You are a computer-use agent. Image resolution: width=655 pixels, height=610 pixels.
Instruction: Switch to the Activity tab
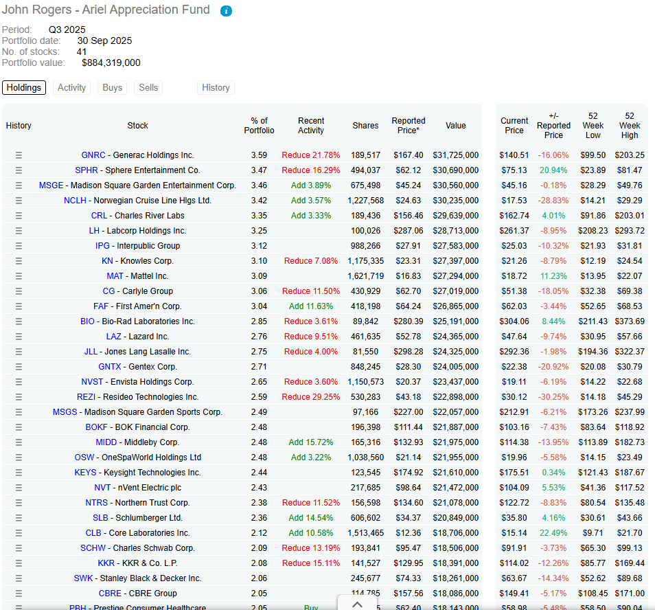tap(71, 88)
